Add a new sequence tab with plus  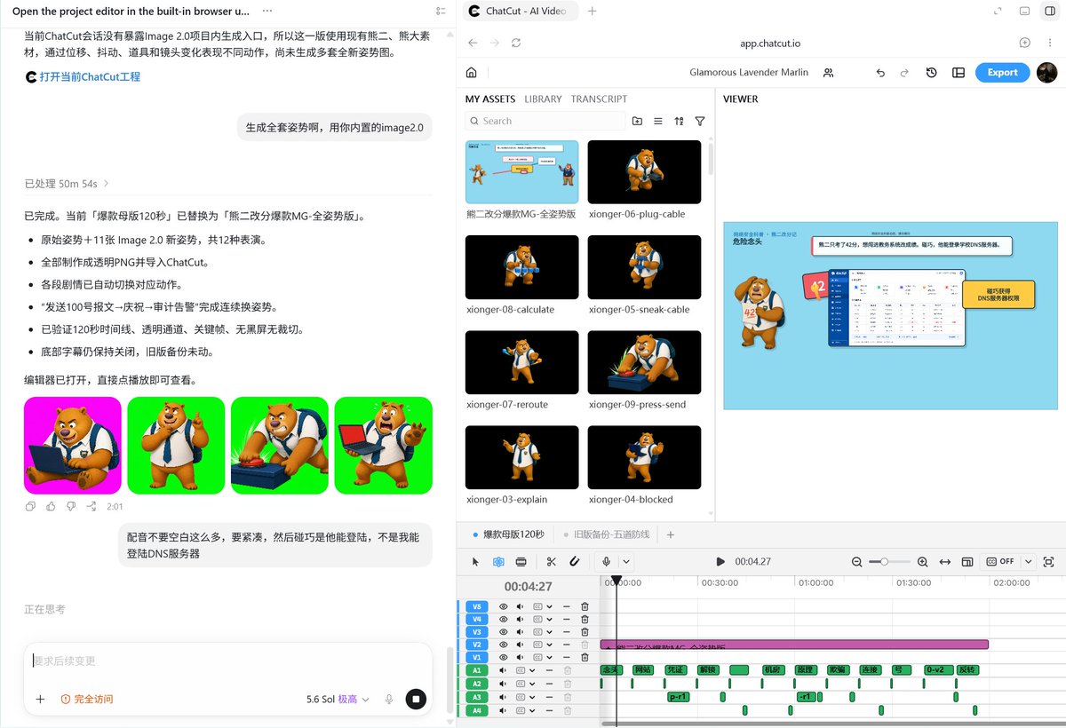(671, 535)
